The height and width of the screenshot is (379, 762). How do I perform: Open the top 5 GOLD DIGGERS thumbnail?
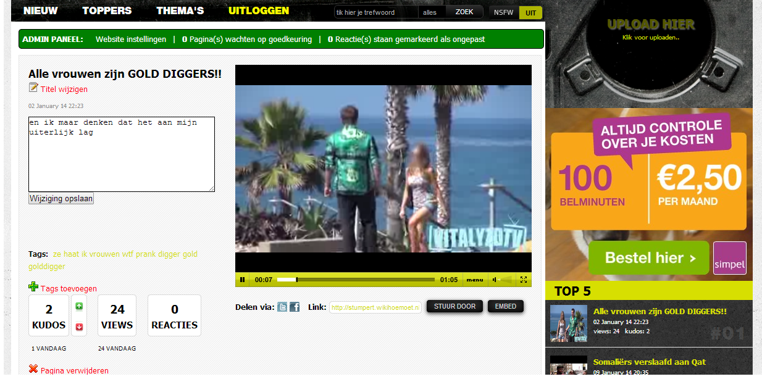pos(569,323)
